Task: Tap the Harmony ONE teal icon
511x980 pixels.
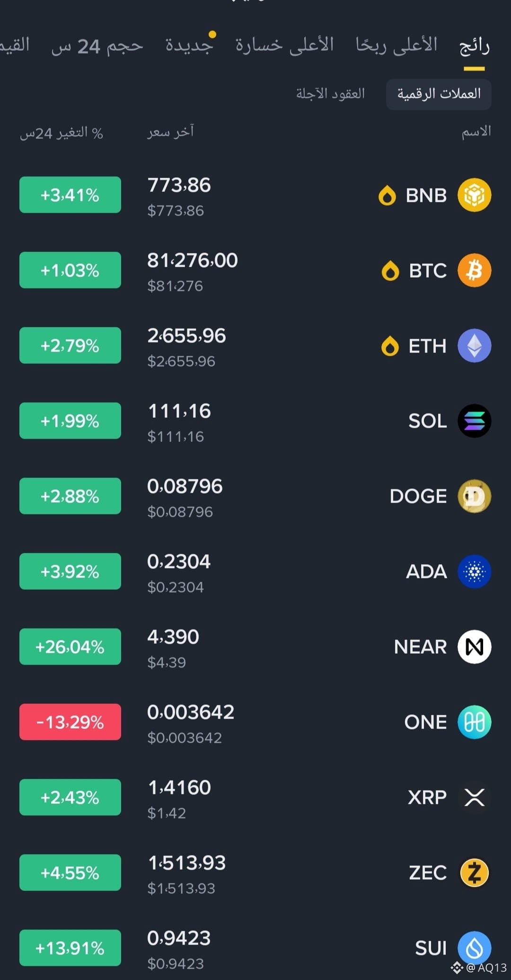Action: (474, 722)
